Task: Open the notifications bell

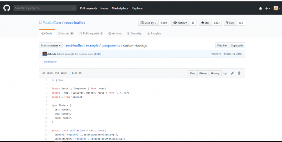Action: [x=260, y=8]
